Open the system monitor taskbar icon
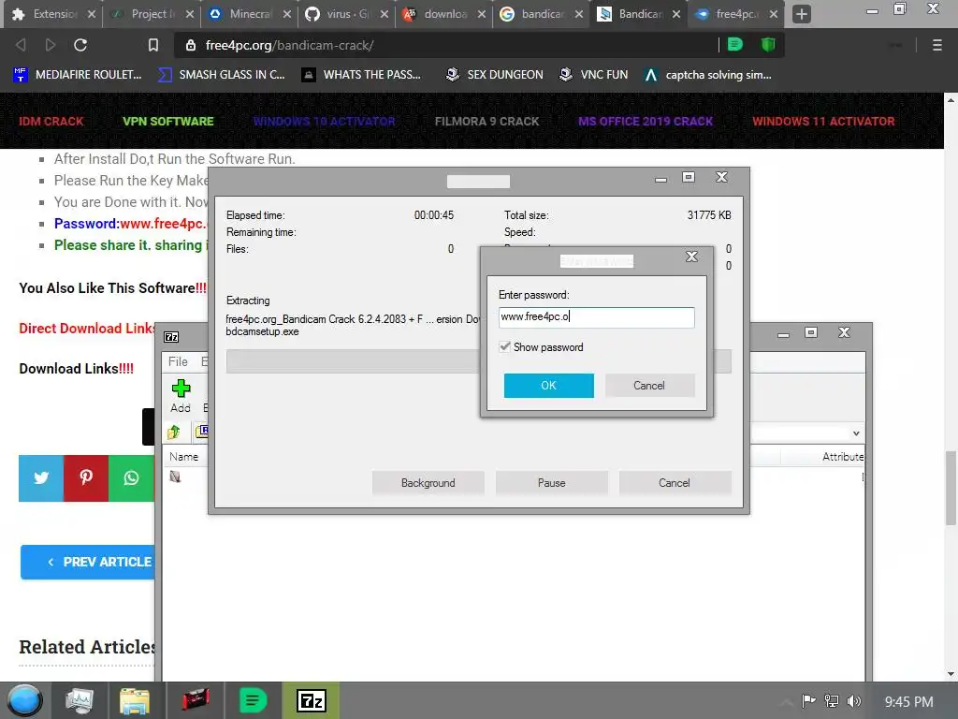The image size is (958, 719). (x=80, y=700)
